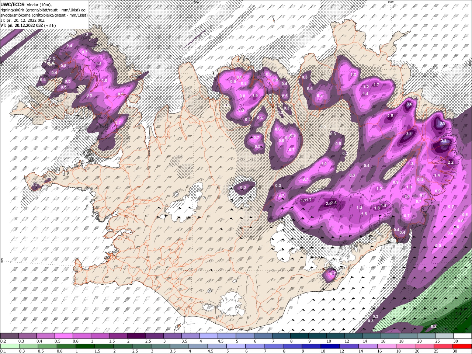
Task: Select the darkest purple 2 mm snow swatch
Action: (x=136, y=336)
